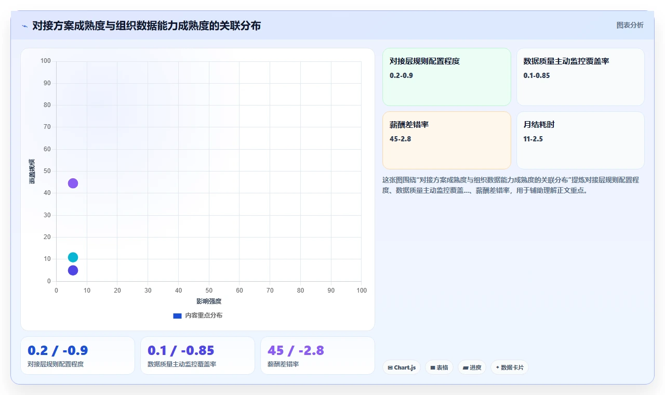Click the chart title 对接方案成熟度与组织数据能力成熟度的关联分布

(147, 25)
